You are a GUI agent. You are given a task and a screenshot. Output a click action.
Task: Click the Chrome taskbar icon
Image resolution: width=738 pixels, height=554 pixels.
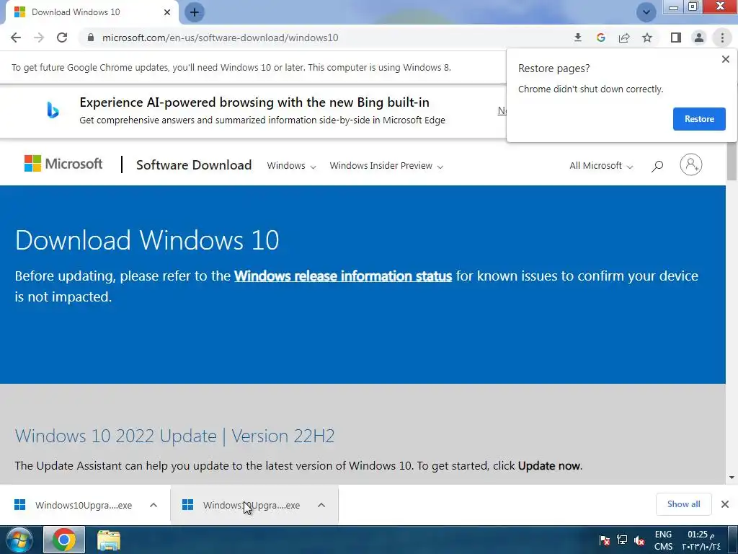point(64,540)
